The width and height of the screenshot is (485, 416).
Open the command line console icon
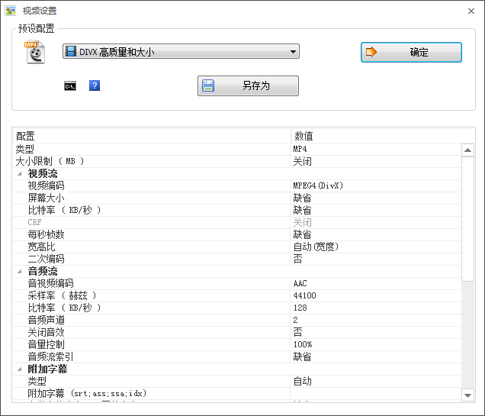point(70,86)
